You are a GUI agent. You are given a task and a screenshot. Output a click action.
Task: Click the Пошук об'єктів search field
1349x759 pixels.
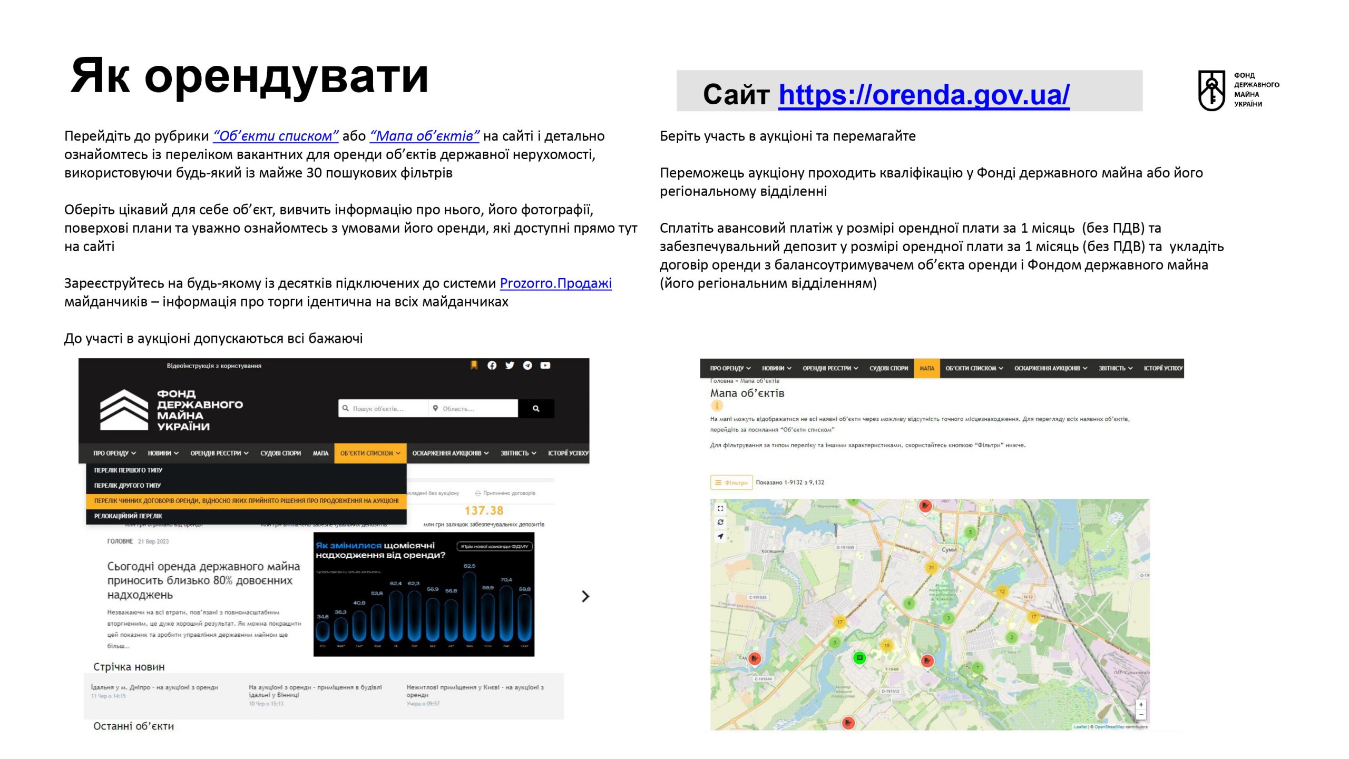(383, 408)
